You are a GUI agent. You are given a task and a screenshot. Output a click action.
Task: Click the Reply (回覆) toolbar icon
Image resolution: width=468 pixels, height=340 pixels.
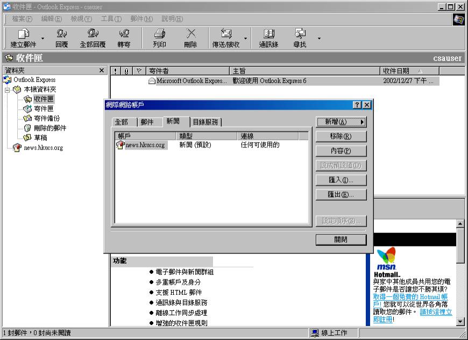[61, 33]
